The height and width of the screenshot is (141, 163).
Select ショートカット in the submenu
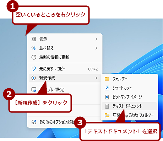pyautogui.click(x=129, y=88)
